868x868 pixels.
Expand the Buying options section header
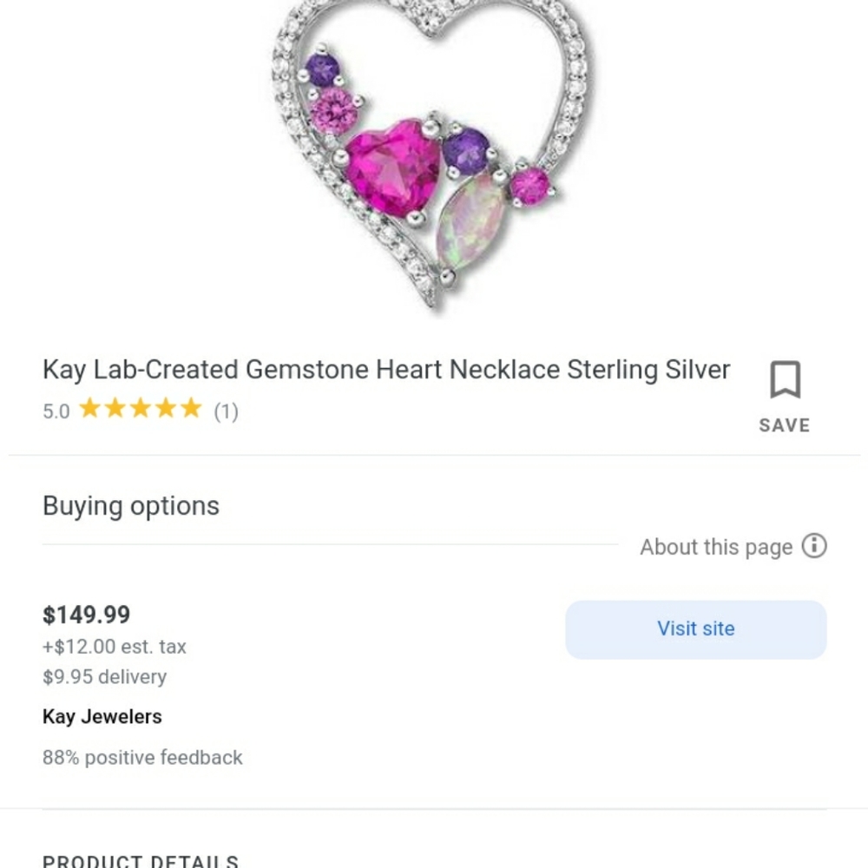[130, 505]
